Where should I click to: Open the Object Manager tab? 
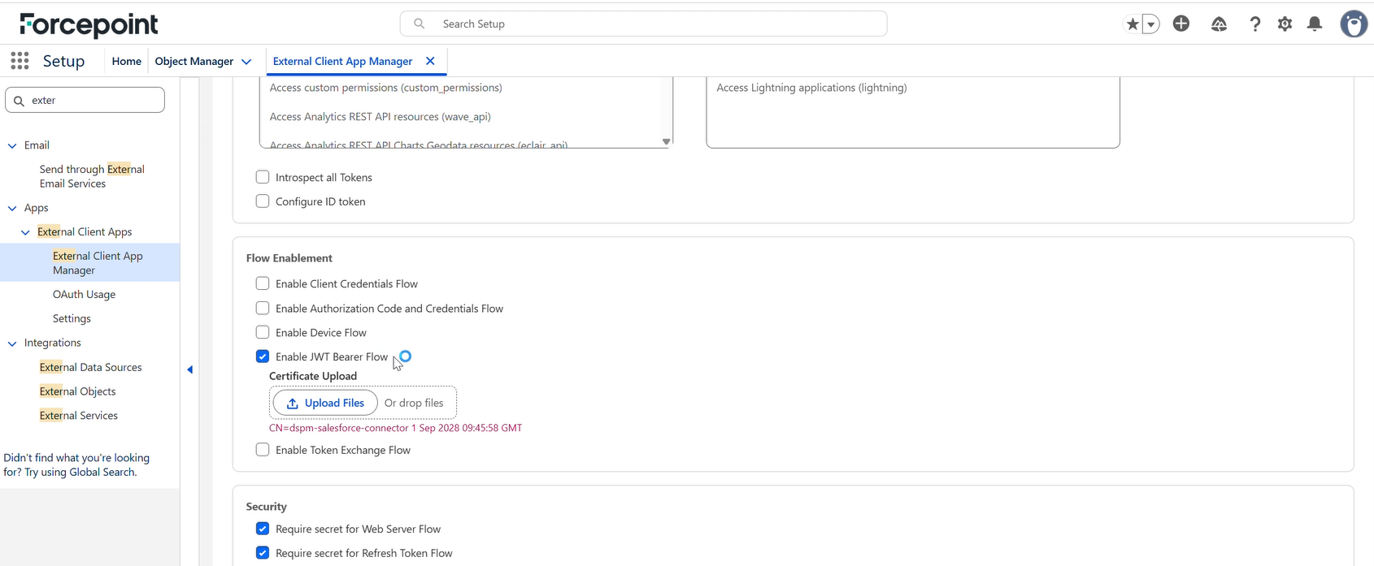coord(194,61)
